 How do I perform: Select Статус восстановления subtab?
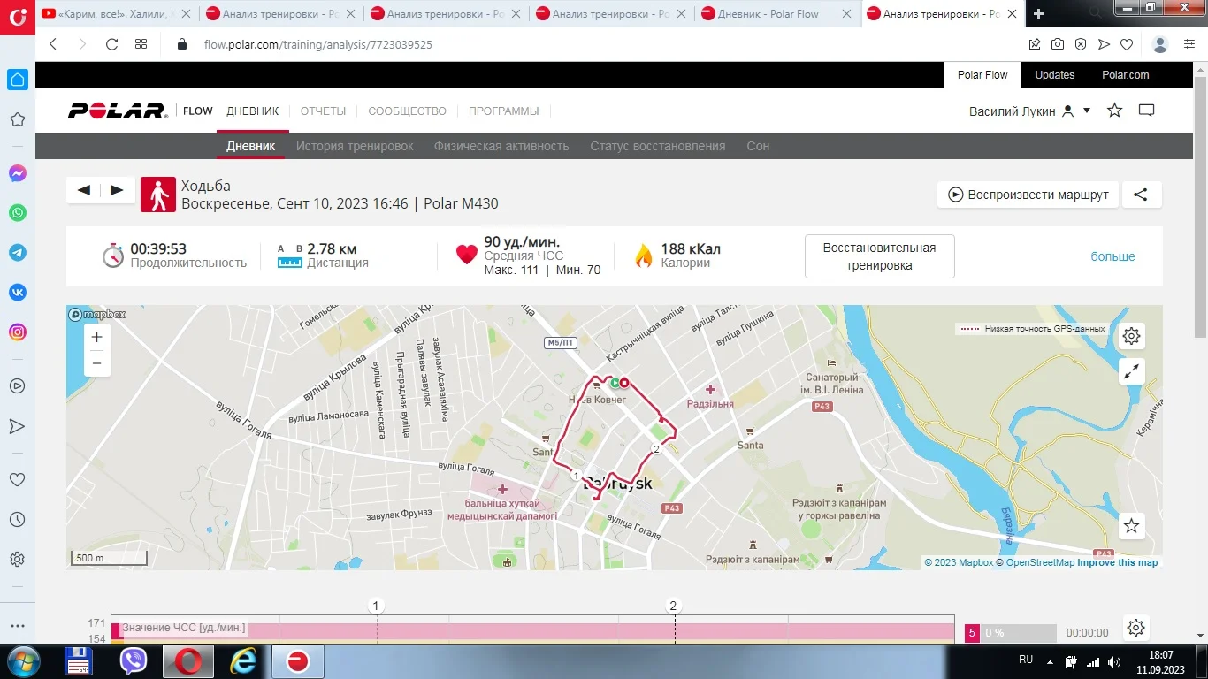(658, 146)
